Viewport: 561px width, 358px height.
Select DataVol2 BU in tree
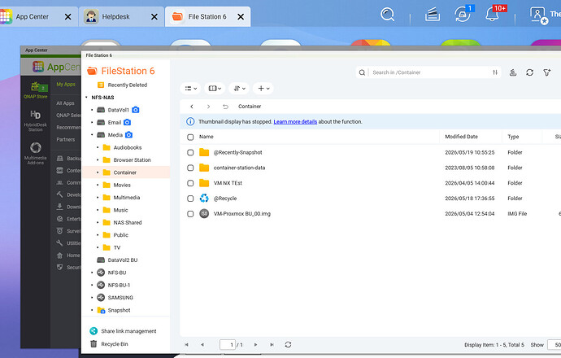pyautogui.click(x=122, y=260)
